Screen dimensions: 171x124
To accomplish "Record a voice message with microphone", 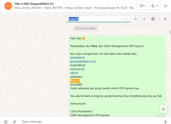I will 166,122.
